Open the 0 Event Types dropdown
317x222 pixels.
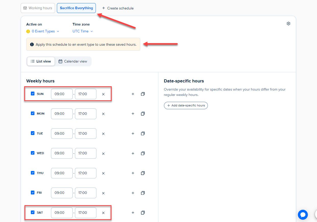tap(43, 31)
